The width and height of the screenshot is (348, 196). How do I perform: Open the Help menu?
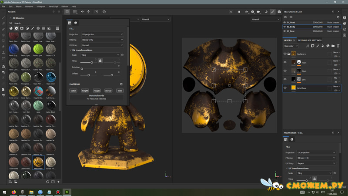(x=74, y=7)
